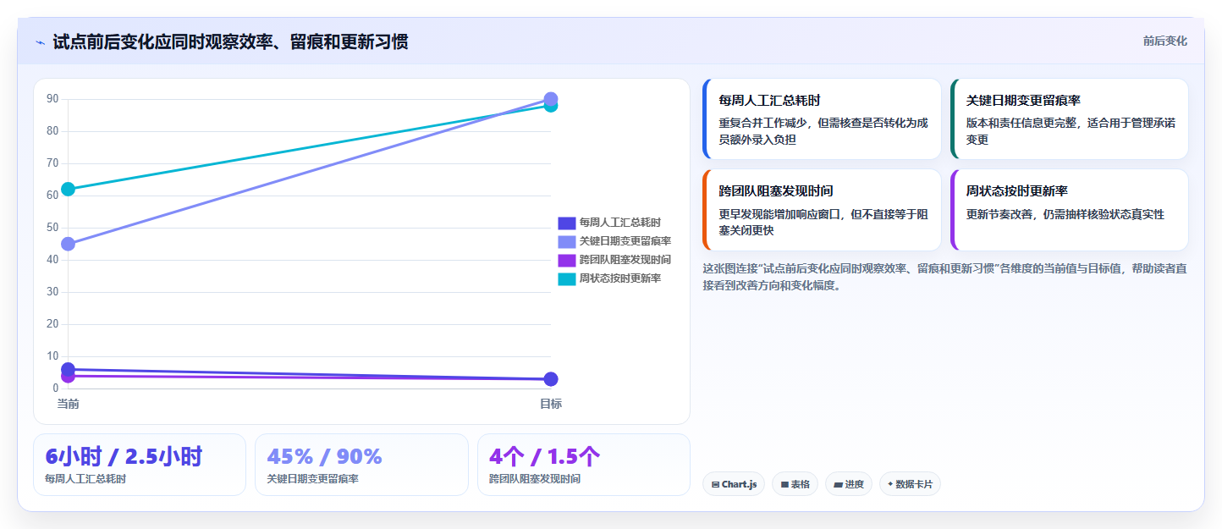Select the 数据卡片 tag
Viewport: 1222px width, 529px height.
click(910, 484)
